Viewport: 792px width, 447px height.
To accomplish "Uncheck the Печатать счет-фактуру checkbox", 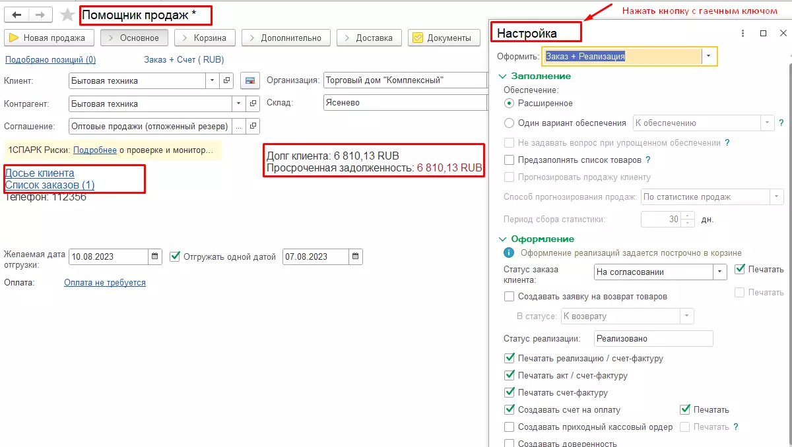I will [x=509, y=393].
